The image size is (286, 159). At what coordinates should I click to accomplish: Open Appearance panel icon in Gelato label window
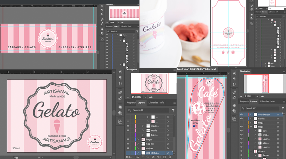(x=120, y=107)
